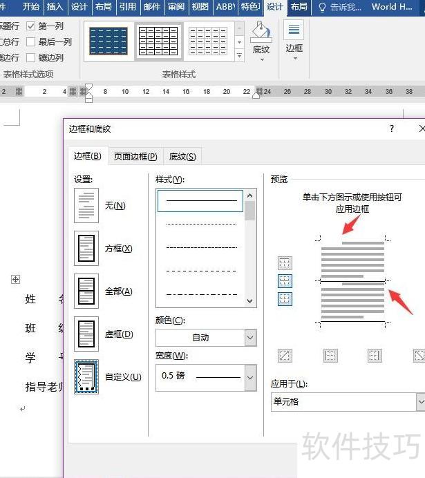Open the 边框 borders button in ribbon
The height and width of the screenshot is (478, 425).
(294, 38)
